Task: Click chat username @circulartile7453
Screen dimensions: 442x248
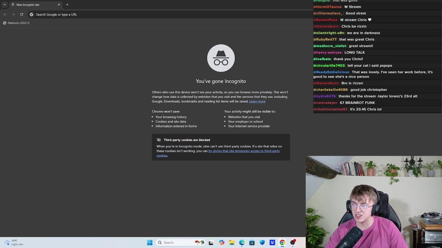Action: tap(329, 66)
